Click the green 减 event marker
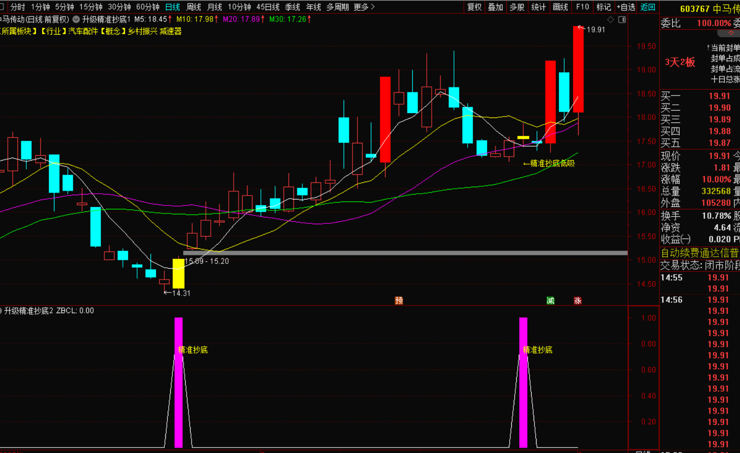740x453 pixels. [x=550, y=300]
